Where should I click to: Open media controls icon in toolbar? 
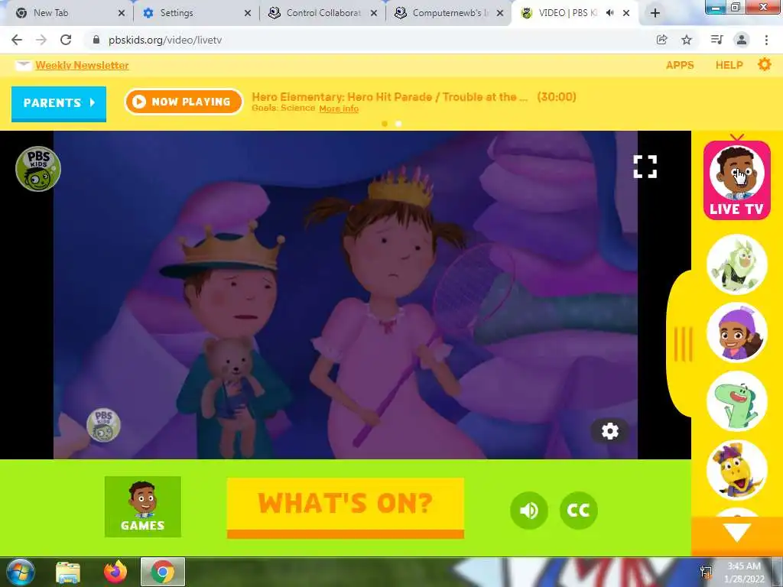(716, 40)
